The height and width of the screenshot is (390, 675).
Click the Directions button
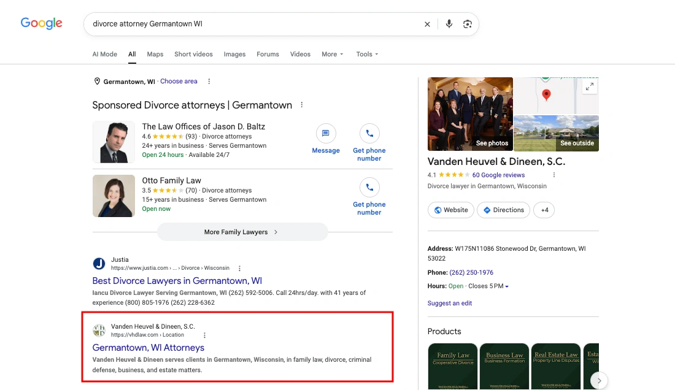[x=503, y=210]
